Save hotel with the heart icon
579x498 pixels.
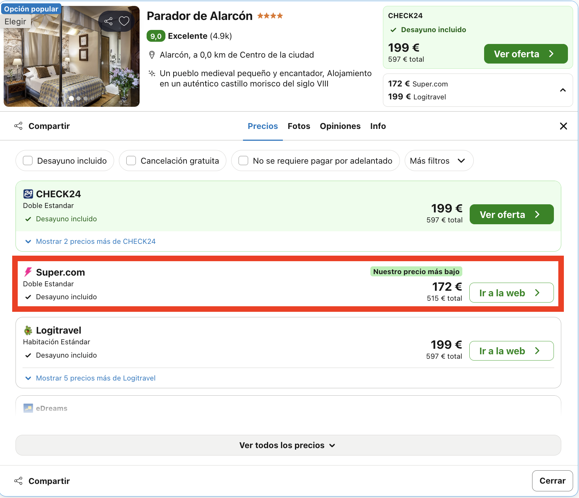click(124, 21)
